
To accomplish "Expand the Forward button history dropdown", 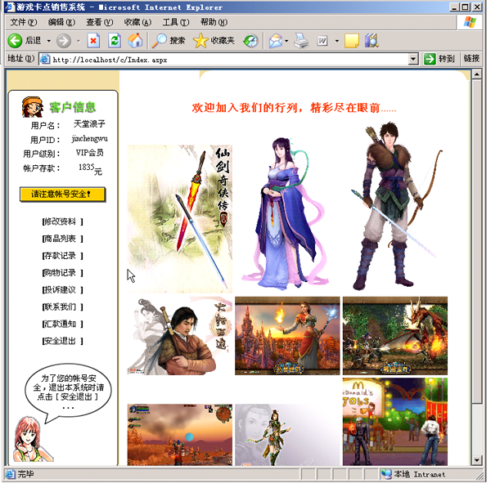I will pos(79,41).
